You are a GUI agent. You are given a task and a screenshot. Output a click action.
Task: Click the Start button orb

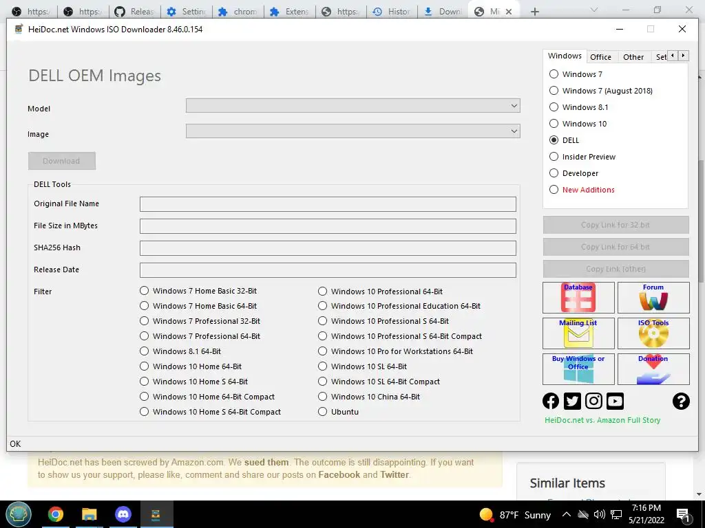click(19, 514)
